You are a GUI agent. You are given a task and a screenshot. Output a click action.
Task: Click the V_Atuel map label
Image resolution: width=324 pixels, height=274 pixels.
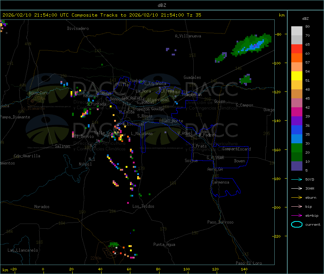[185, 133]
